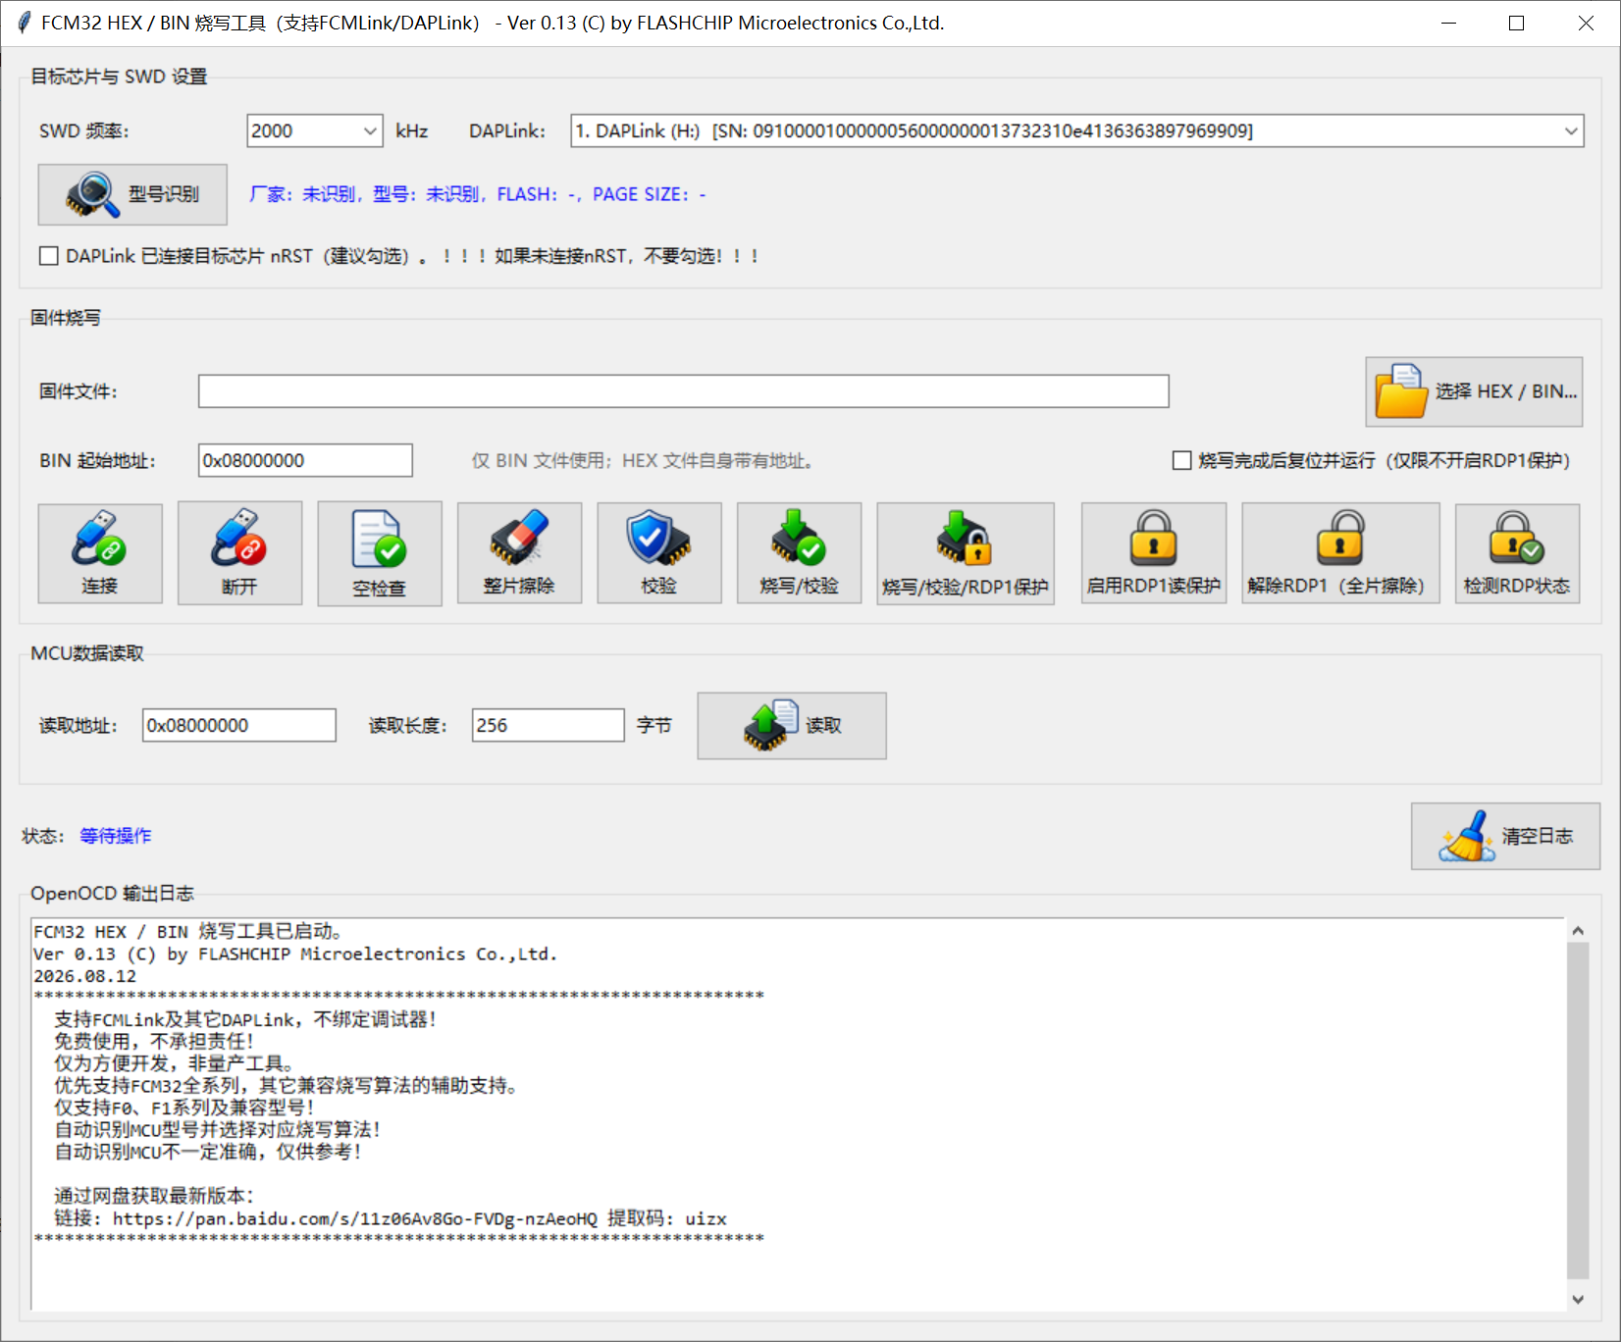This screenshot has width=1621, height=1342.
Task: Click the 断开 disconnect button
Action: click(239, 553)
